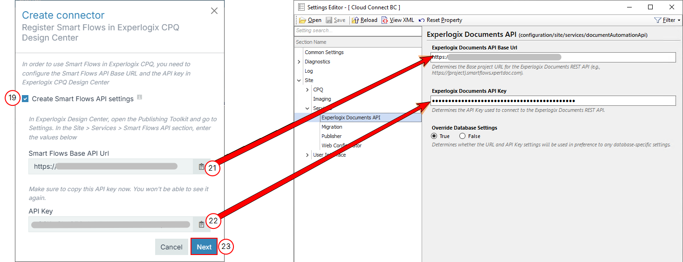Collapse the Site tree node
Viewport: 683px width, 262px height.
tap(299, 80)
